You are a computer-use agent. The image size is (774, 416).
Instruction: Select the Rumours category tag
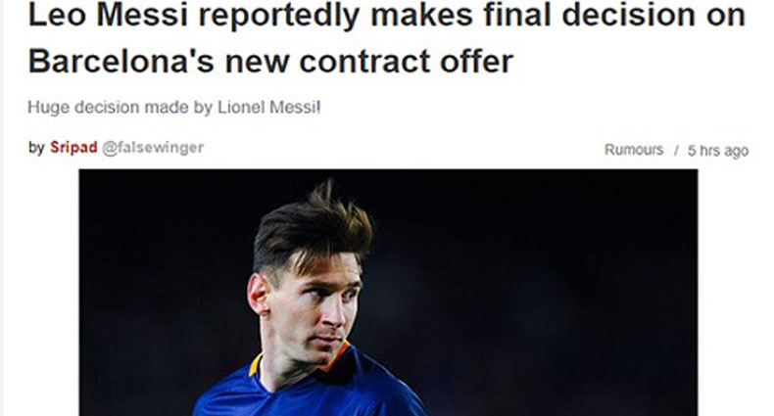634,150
